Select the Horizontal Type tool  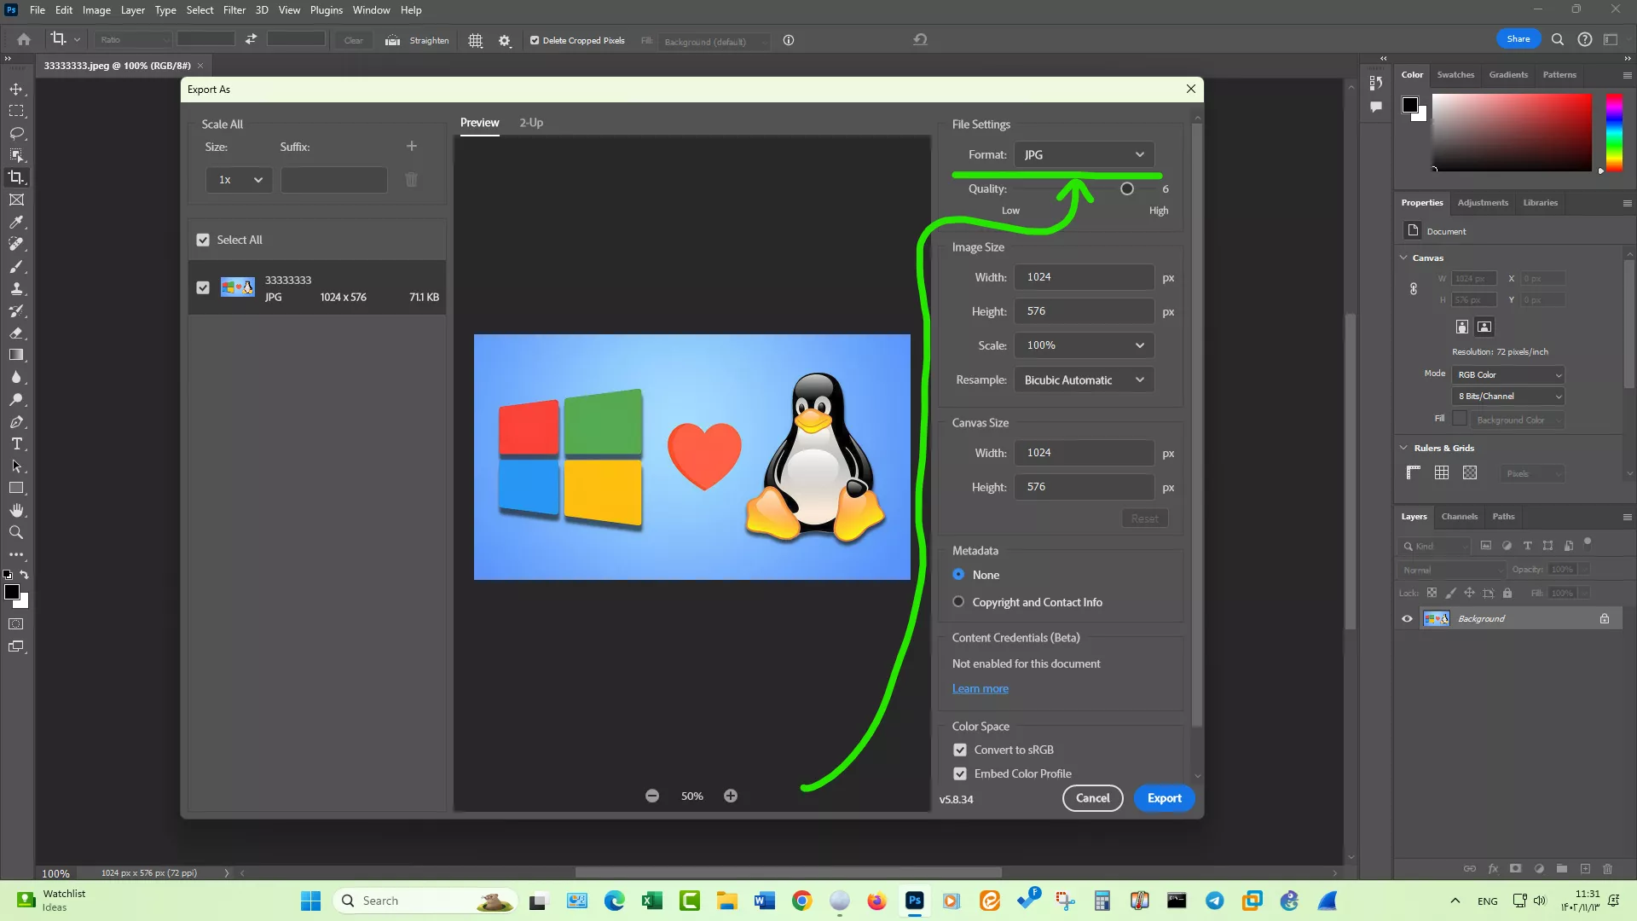(x=16, y=443)
